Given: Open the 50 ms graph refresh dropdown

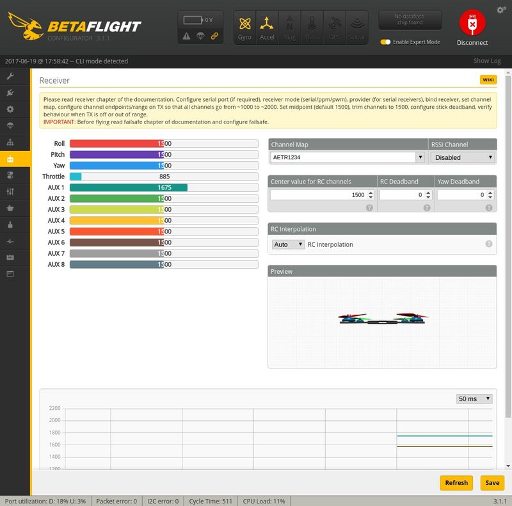Looking at the screenshot, I should pos(474,399).
